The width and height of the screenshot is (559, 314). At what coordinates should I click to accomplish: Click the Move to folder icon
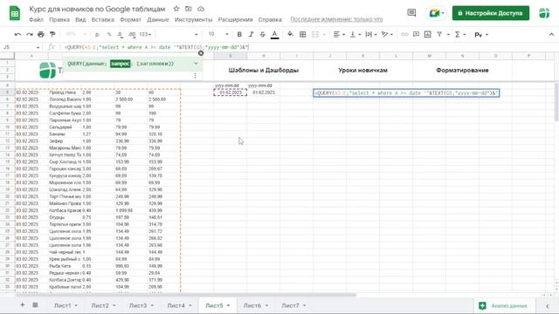pos(189,9)
